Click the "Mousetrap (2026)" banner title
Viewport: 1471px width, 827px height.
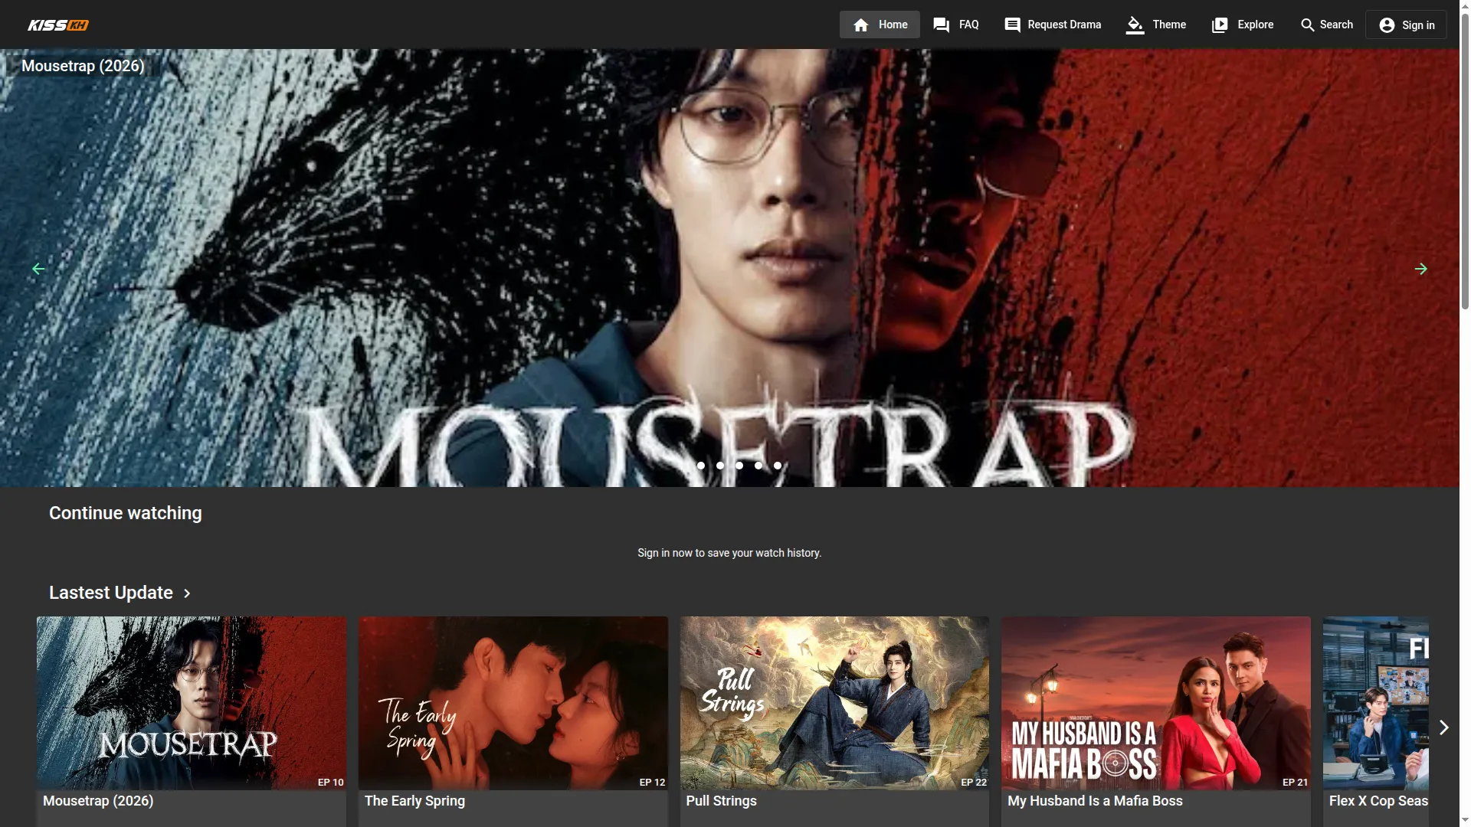pos(83,66)
